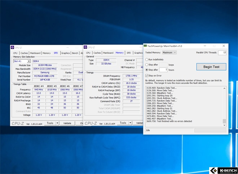Open SPD tab in Memory window
The height and width of the screenshot is (174, 238).
129,53
